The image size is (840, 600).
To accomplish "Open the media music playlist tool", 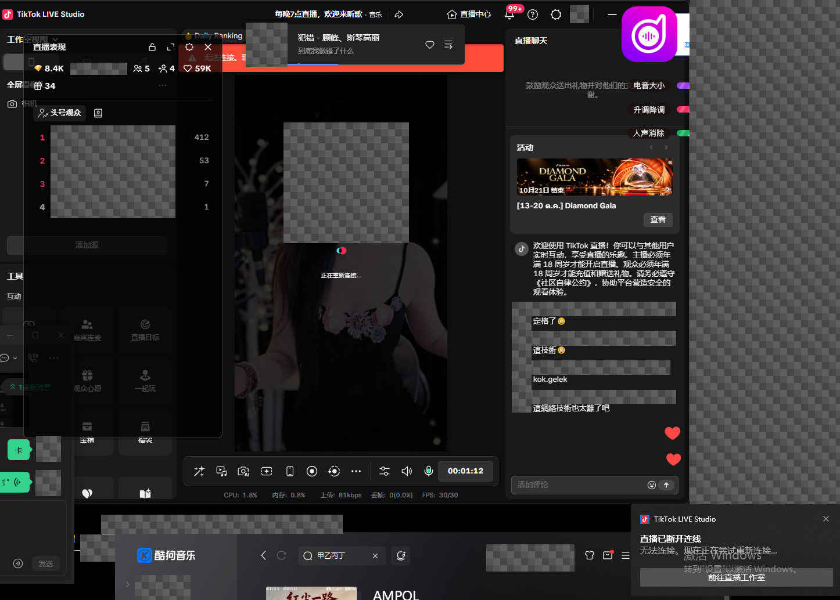I will point(221,471).
